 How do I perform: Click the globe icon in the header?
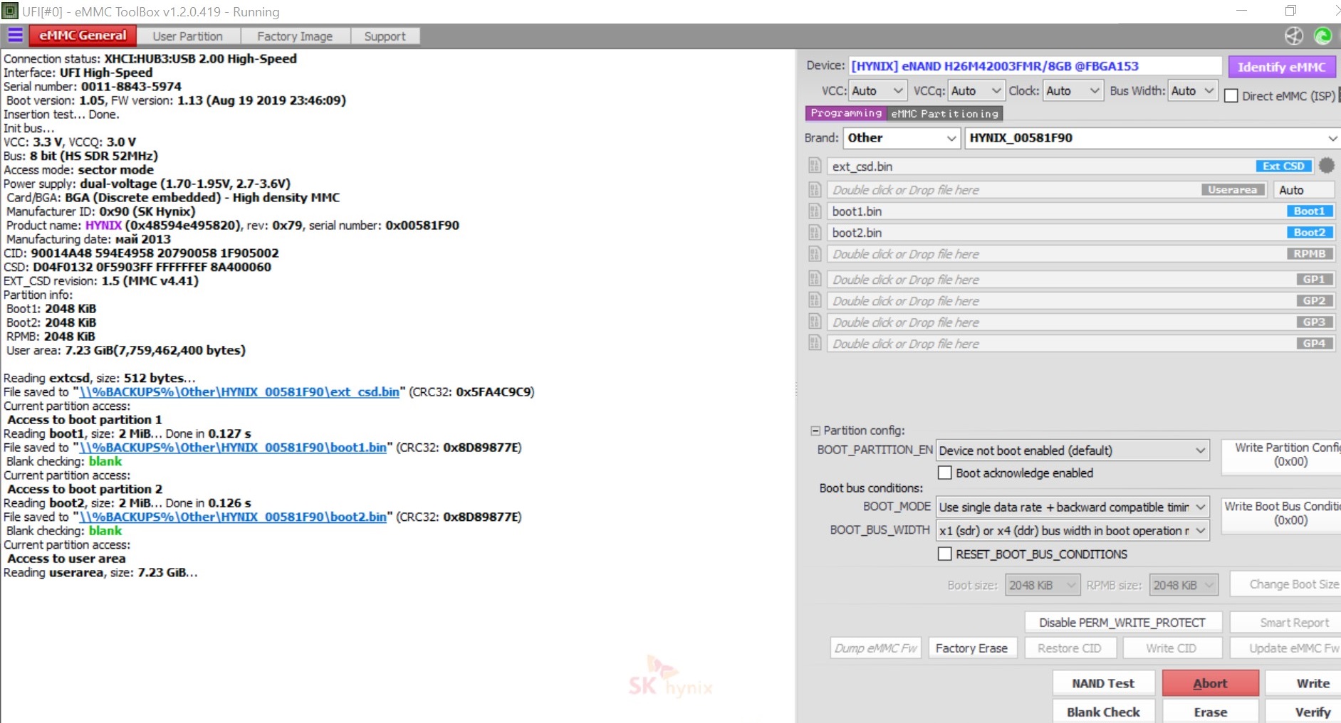click(1294, 36)
